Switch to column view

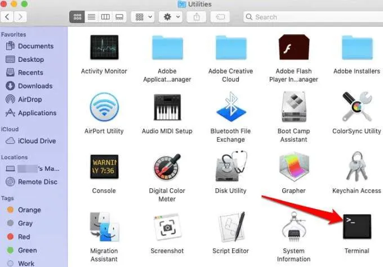point(105,17)
